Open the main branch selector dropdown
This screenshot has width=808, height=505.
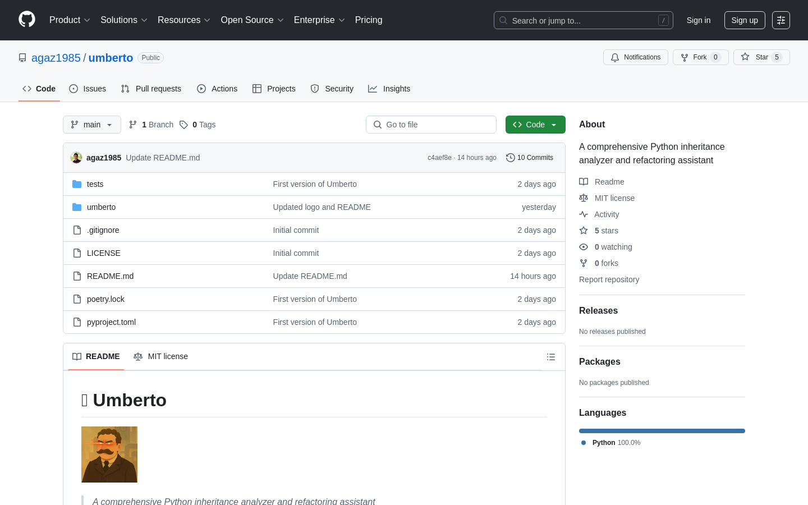click(x=92, y=125)
